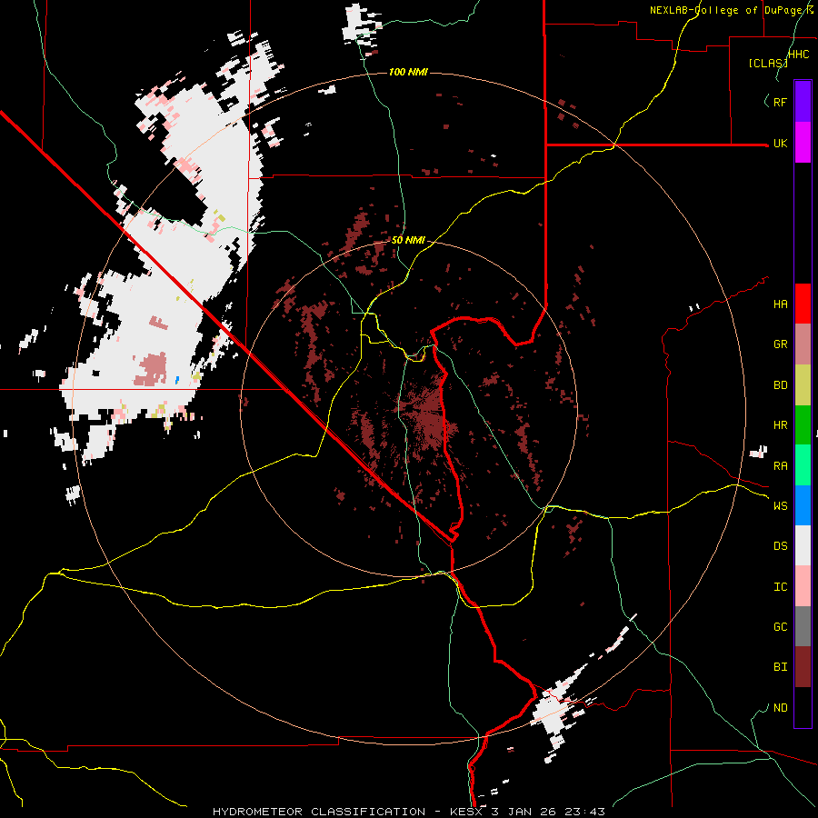Click the KESX station identifier
Viewport: 818px width, 818px height.
[463, 812]
